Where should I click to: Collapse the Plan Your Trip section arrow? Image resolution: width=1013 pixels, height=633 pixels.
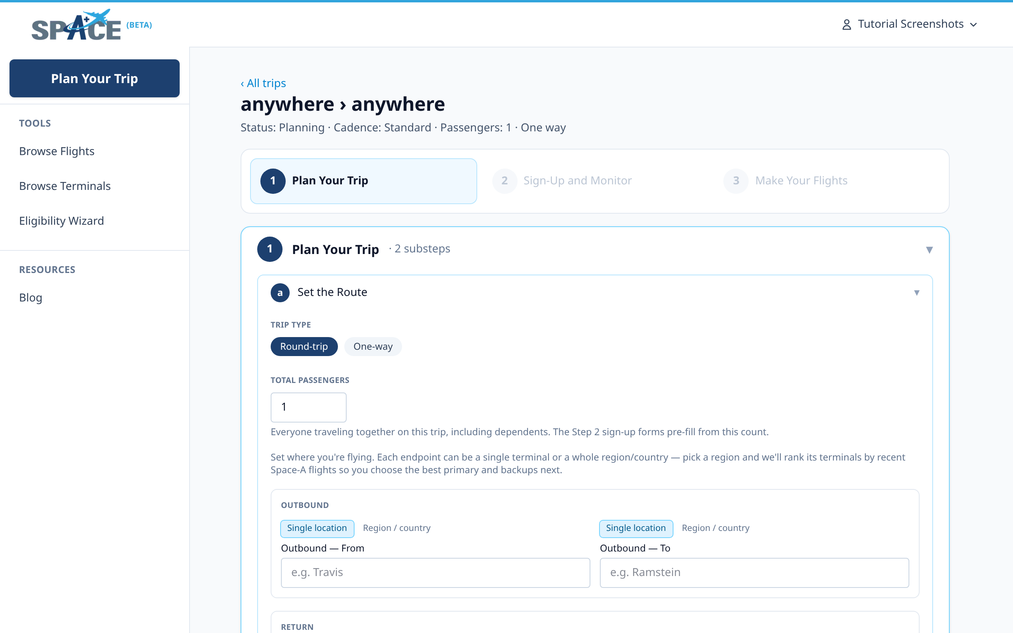click(x=929, y=250)
